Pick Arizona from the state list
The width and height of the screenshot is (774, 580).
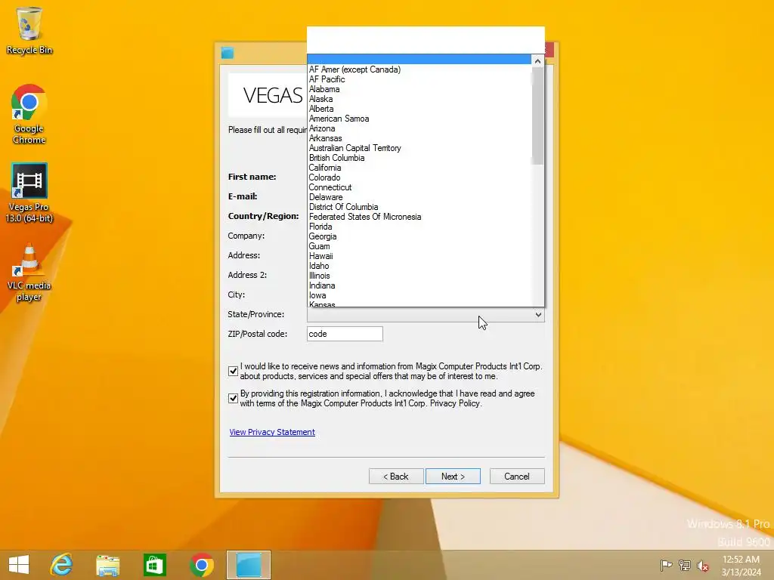coord(419,128)
